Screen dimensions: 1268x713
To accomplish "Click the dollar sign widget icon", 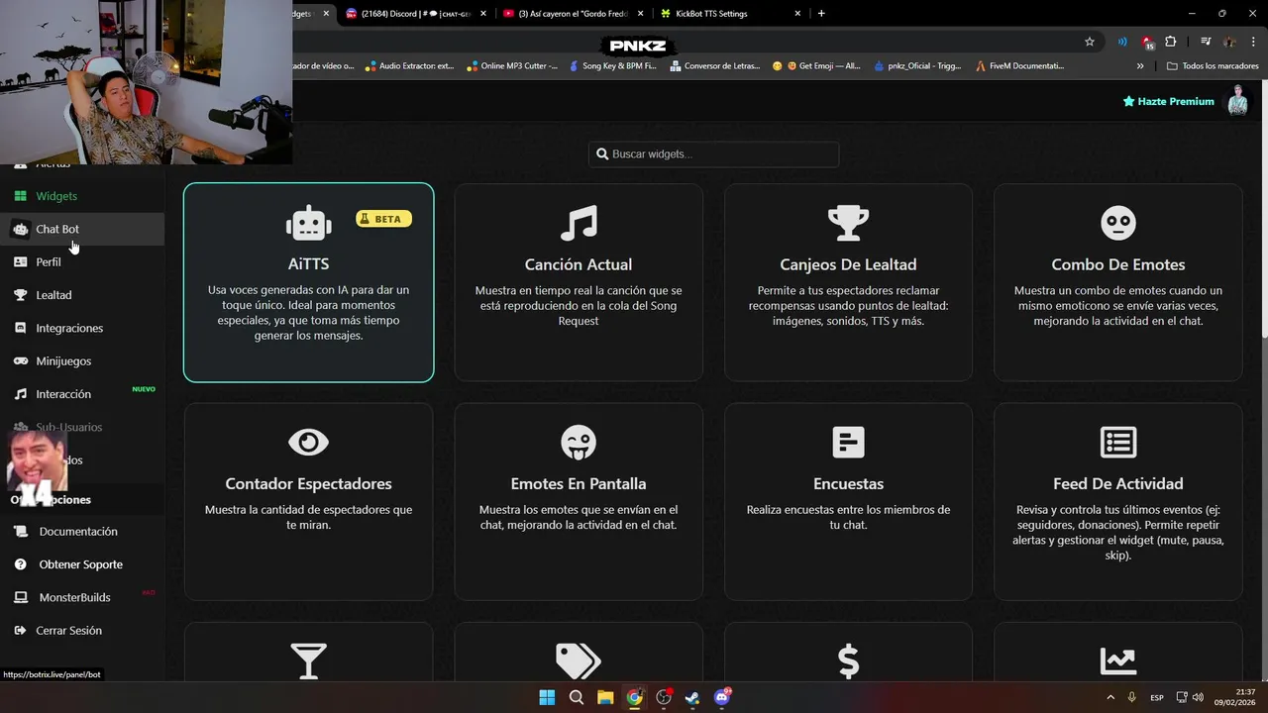I will click(848, 661).
